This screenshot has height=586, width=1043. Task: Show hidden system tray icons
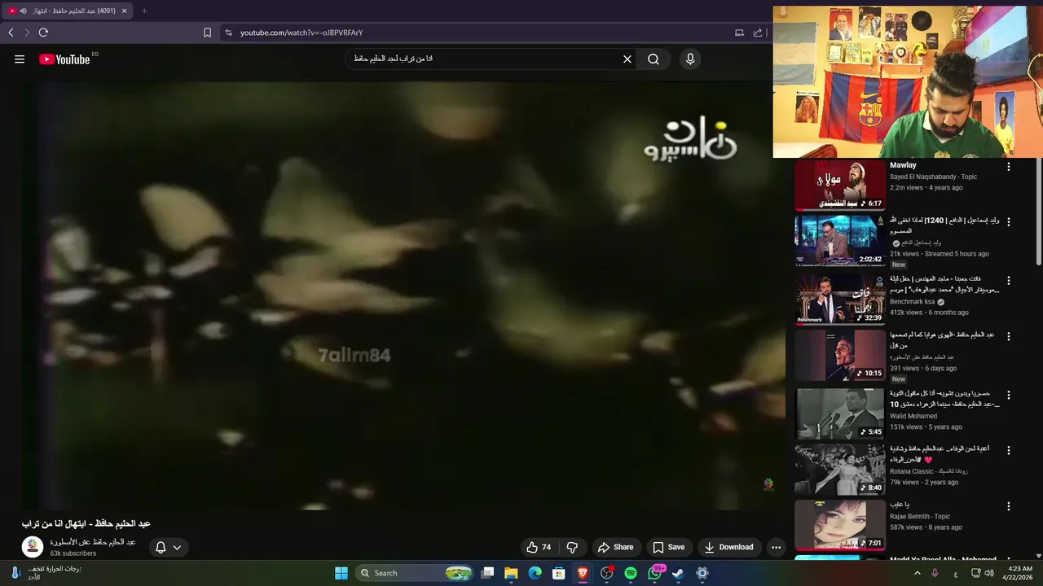(x=918, y=573)
